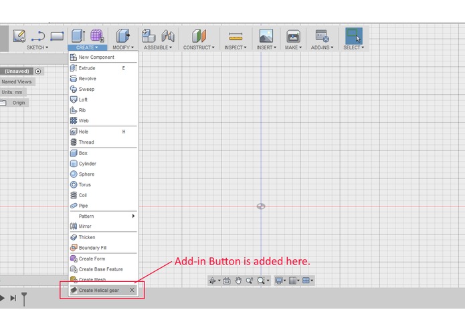This screenshot has width=465, height=330.
Task: Click the Fit zoom window icon
Action: [261, 281]
